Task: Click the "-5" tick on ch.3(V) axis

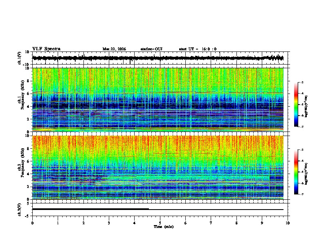Action: click(28, 216)
